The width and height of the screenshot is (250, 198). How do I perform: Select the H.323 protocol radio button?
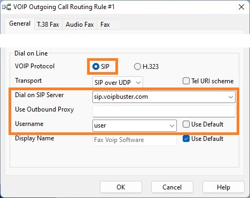click(x=137, y=67)
